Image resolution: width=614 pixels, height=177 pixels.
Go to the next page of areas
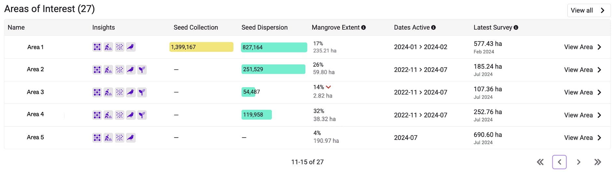(x=579, y=162)
